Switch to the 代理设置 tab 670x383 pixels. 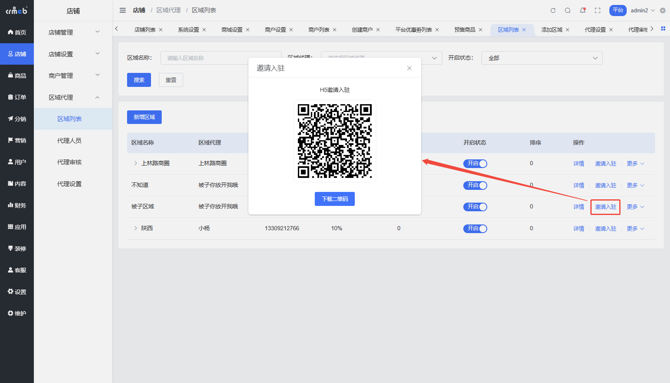[595, 30]
